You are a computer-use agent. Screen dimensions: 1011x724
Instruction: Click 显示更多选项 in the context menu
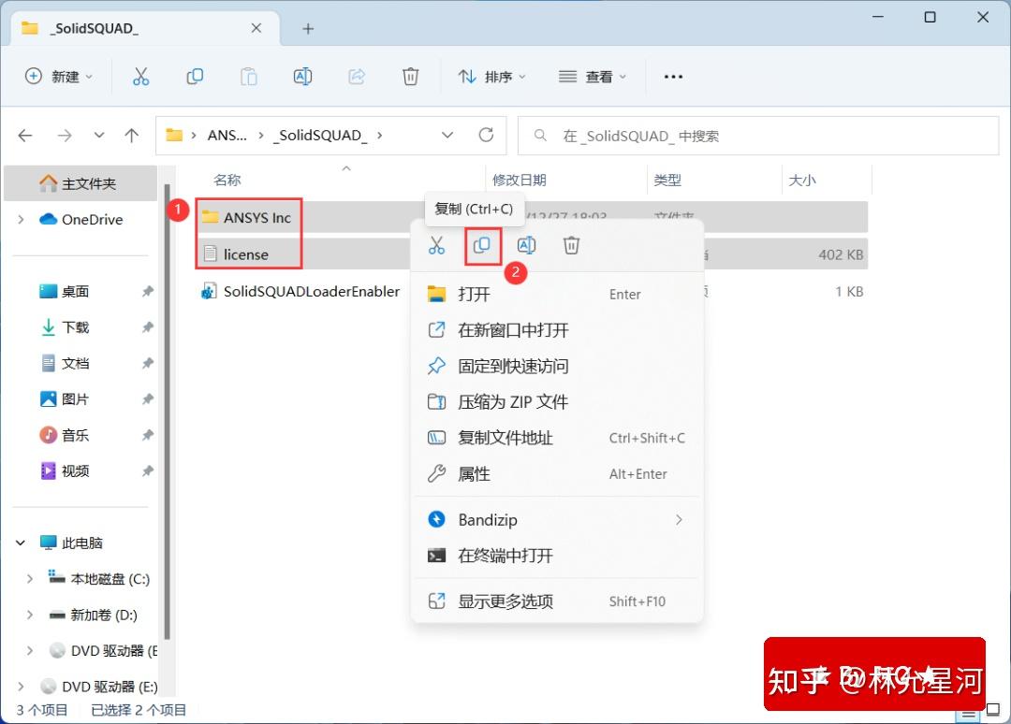tap(505, 601)
